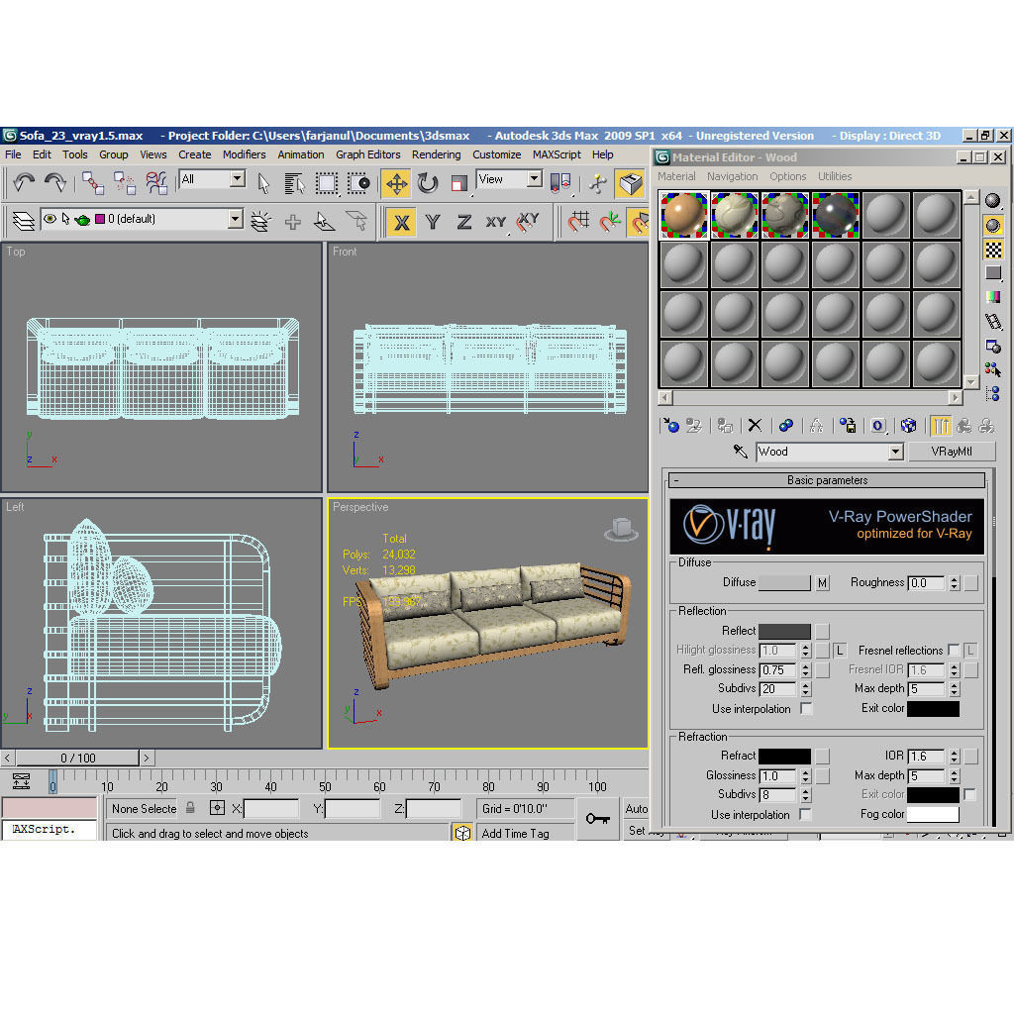Click the Reflect color swatch
Screen dimensions: 1014x1014
tap(784, 631)
